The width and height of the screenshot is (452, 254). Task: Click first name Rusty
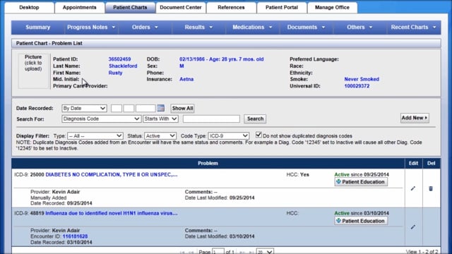115,73
